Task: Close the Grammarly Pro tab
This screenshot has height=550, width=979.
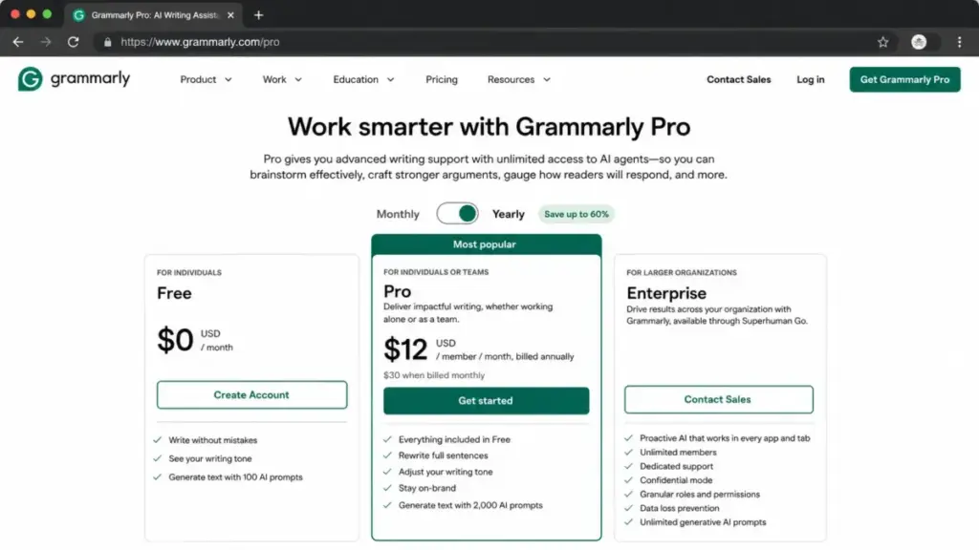Action: (x=230, y=15)
